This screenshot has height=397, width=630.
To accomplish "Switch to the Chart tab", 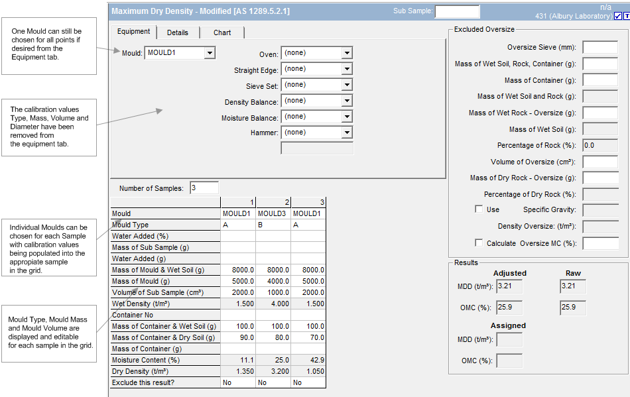I will pos(222,32).
